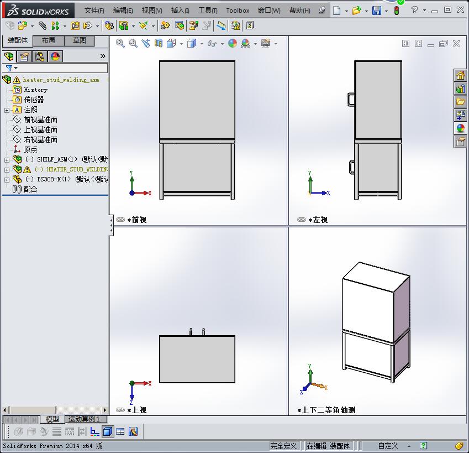Create a new document
The width and height of the screenshot is (469, 453).
(x=337, y=11)
